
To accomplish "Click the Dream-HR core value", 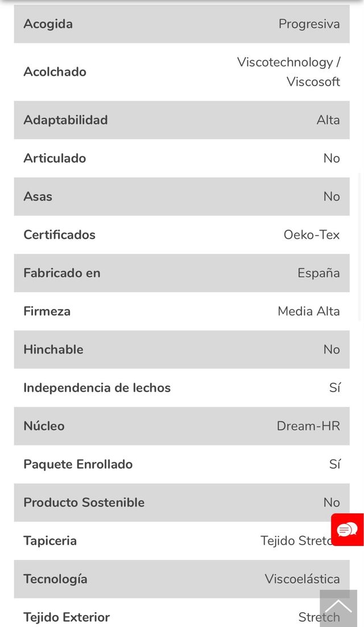I will [308, 426].
